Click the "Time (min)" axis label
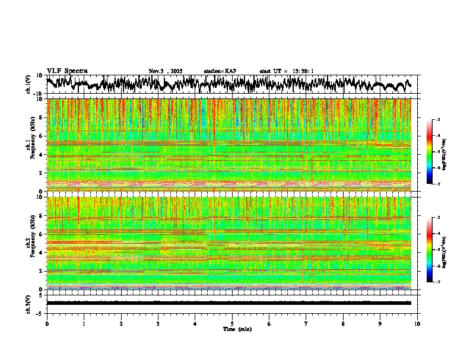470x363 pixels. [237, 329]
